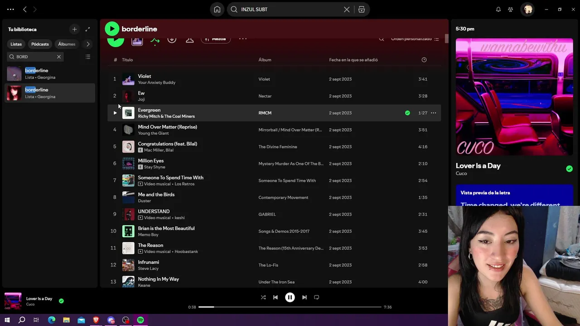Open the Spotify three-dots main menu
This screenshot has height=326, width=580.
(x=10, y=9)
